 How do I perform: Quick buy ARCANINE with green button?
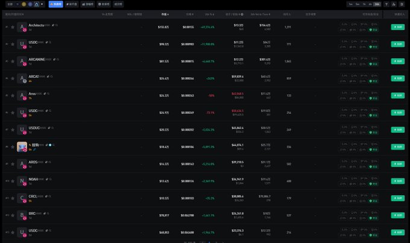click(398, 62)
